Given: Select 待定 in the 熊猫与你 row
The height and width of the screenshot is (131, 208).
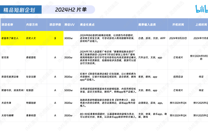Looking at the screenshot, I should (201, 90).
